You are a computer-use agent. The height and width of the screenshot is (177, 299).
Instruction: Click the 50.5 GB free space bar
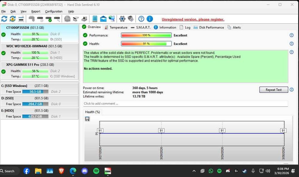pos(35,91)
